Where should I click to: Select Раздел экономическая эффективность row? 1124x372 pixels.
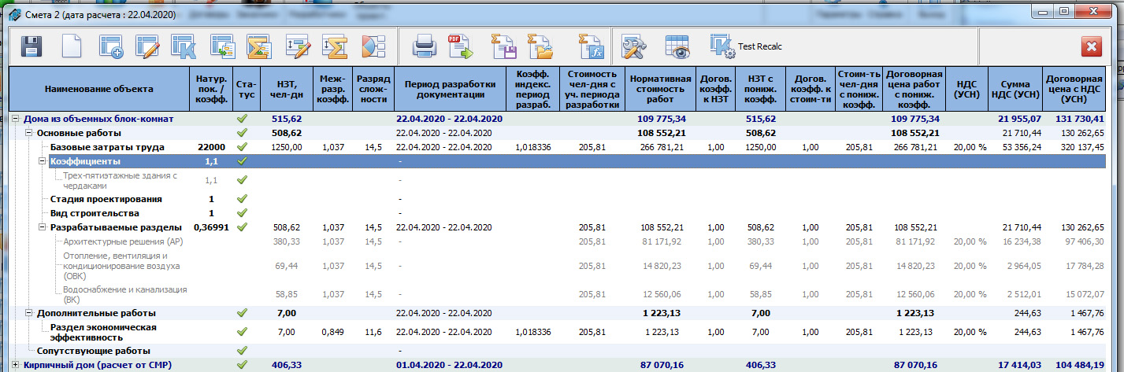click(x=557, y=332)
